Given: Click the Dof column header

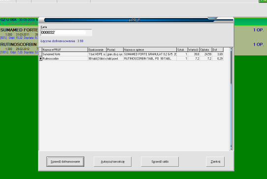Looking at the screenshot, I should [218, 50].
